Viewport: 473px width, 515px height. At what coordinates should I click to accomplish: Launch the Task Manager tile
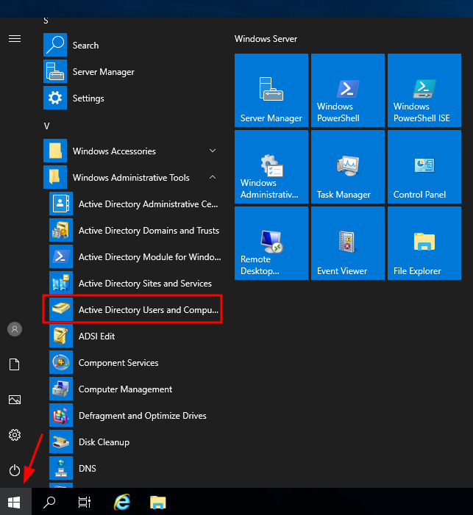348,167
